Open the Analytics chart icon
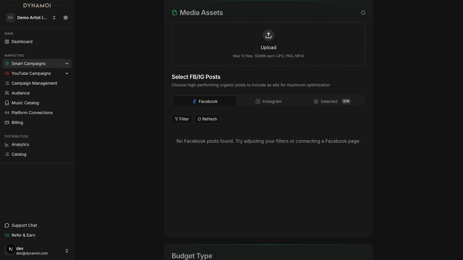This screenshot has width=463, height=260. (x=7, y=144)
